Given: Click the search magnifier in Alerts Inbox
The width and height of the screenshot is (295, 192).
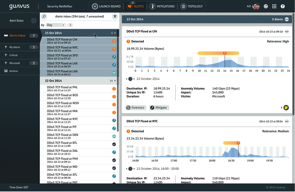Looking at the screenshot, I should (44, 16).
